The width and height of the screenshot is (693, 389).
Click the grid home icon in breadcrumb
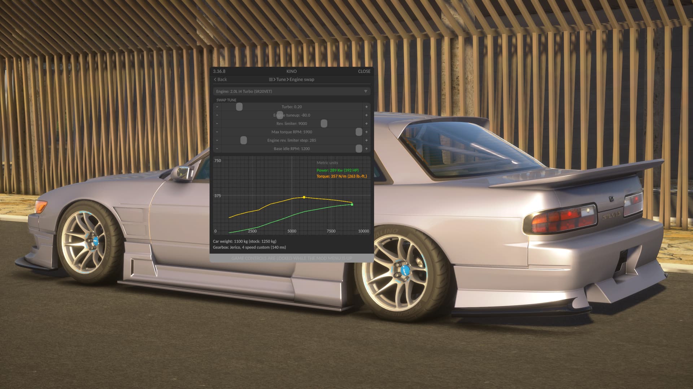coord(271,80)
